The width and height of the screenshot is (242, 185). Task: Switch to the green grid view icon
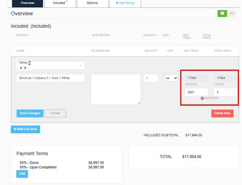(222, 13)
